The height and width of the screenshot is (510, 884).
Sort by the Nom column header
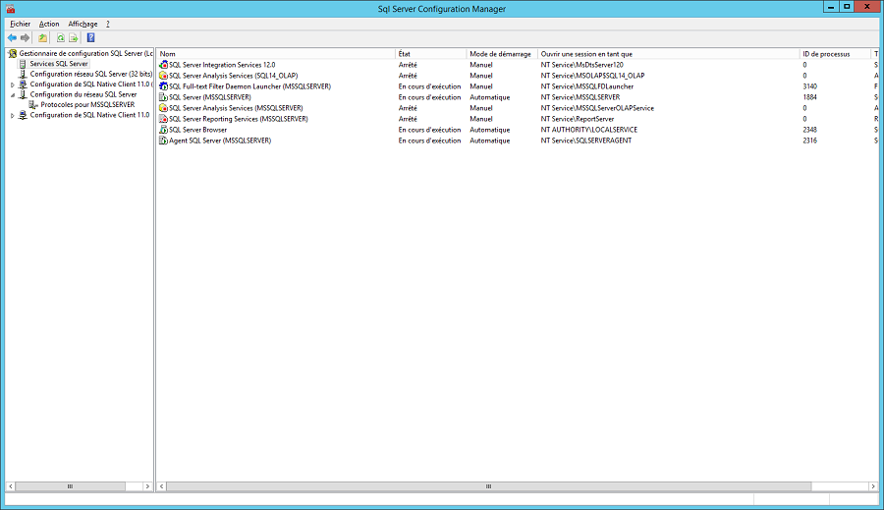(276, 54)
